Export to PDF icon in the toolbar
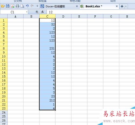This screenshot has height=125, width=135. pos(12,6)
